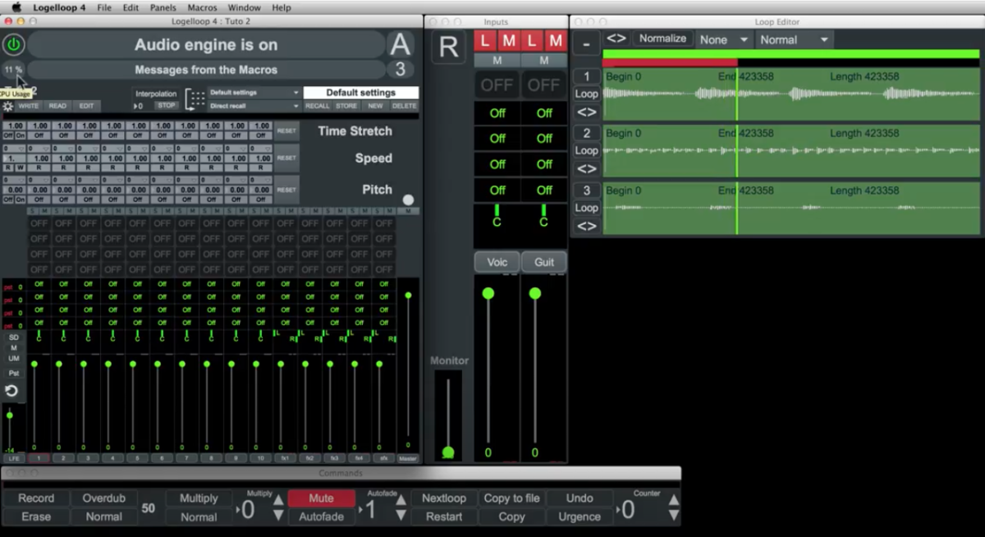Click the Normalize button
Viewport: 985px width, 537px height.
(662, 39)
